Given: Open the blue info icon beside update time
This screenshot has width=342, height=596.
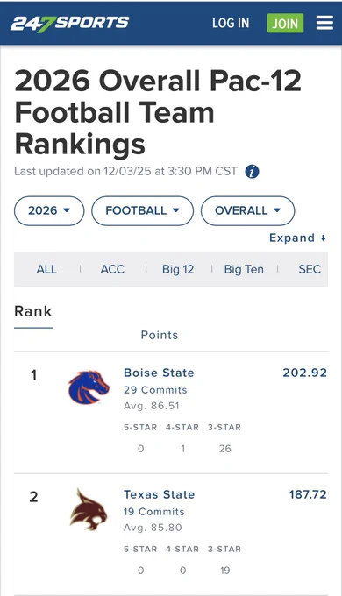Looking at the screenshot, I should tap(252, 172).
